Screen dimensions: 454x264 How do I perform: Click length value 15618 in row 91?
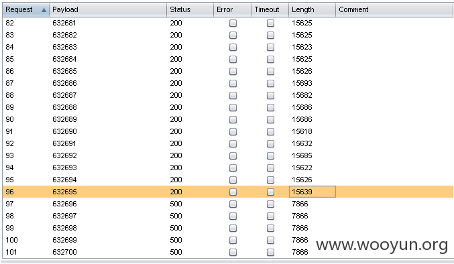pyautogui.click(x=302, y=131)
